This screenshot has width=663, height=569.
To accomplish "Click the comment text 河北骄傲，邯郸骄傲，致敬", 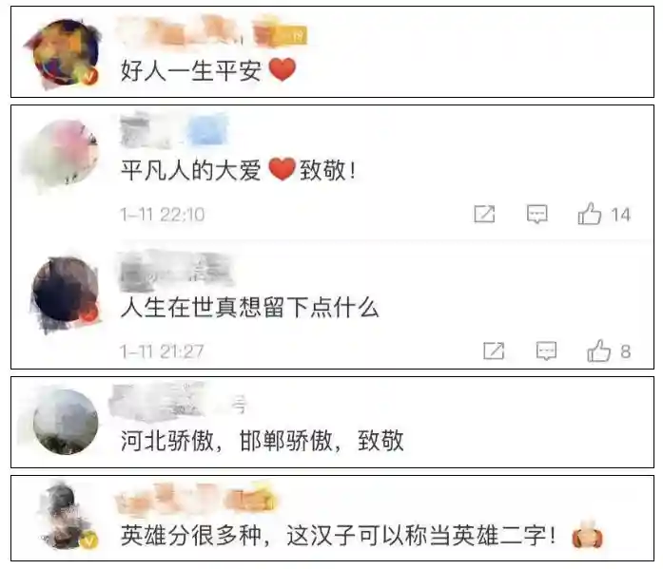I will point(263,441).
